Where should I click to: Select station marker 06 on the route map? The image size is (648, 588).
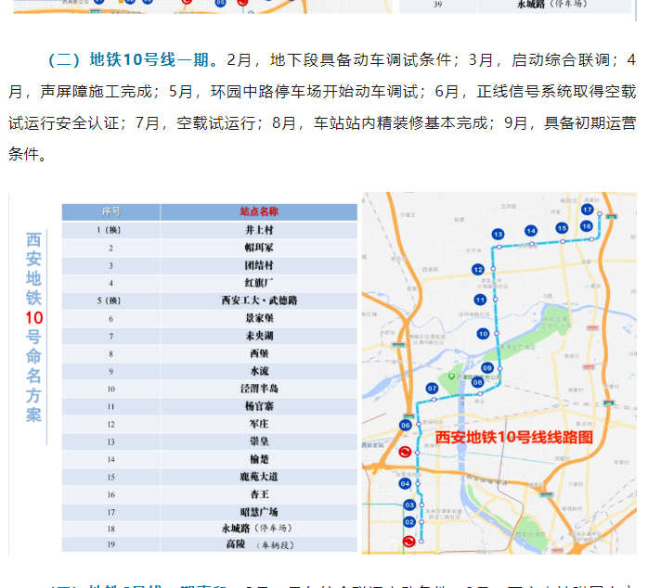[x=406, y=426]
